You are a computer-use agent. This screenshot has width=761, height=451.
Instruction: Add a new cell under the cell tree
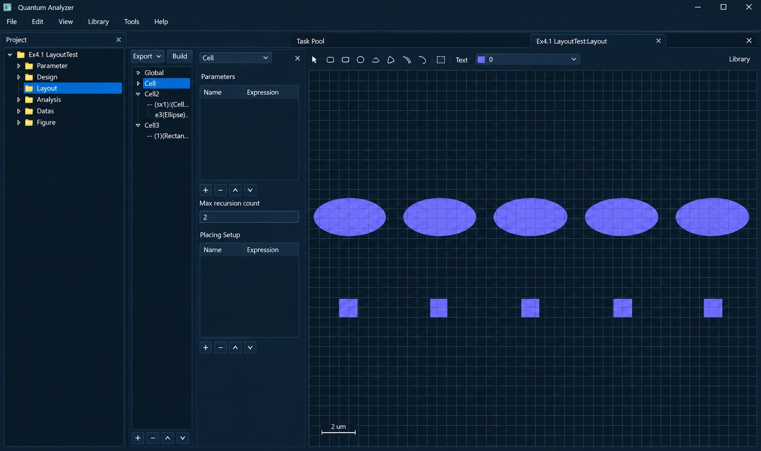[138, 438]
